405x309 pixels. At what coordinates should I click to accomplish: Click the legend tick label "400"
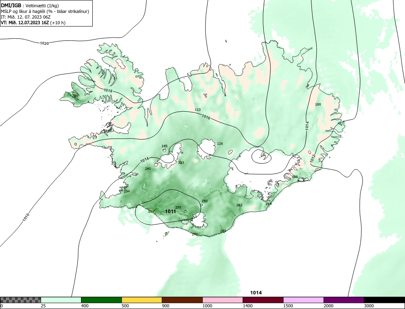coord(85,306)
